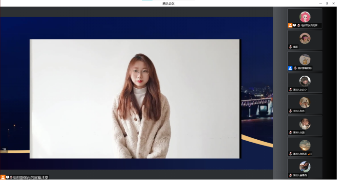Click the screen-share icon in bottom-left sharing label
This screenshot has height=180, width=337.
pos(7,177)
